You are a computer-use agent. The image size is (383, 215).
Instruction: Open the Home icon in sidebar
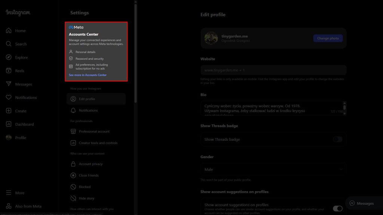(9, 31)
